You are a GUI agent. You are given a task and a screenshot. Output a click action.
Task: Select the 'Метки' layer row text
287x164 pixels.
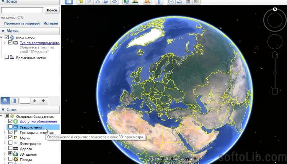click(25, 138)
